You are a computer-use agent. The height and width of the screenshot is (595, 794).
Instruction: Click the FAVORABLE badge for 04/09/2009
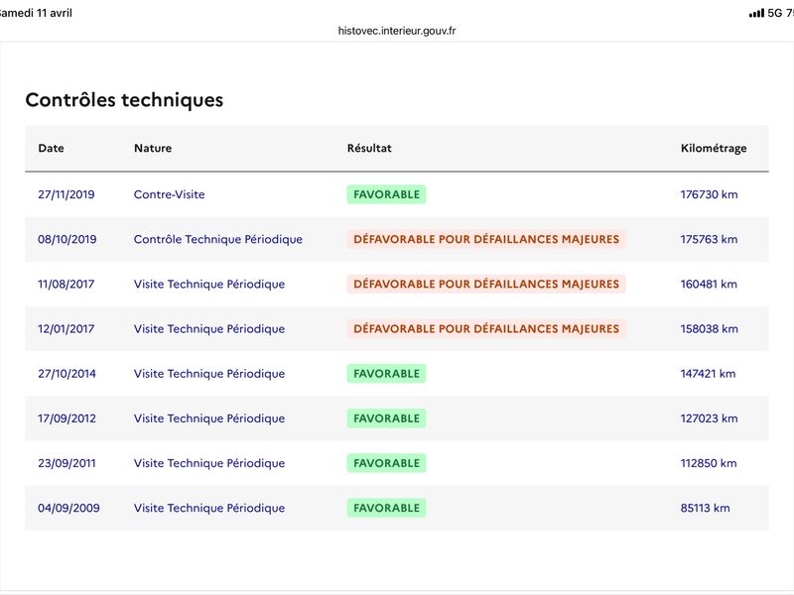point(386,508)
